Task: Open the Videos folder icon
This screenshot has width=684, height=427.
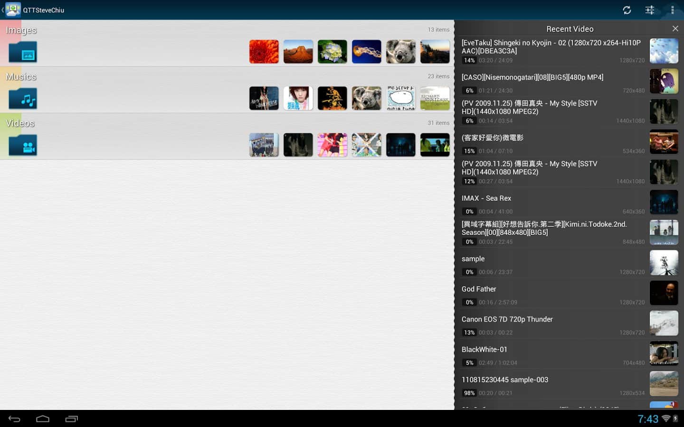Action: pyautogui.click(x=23, y=145)
